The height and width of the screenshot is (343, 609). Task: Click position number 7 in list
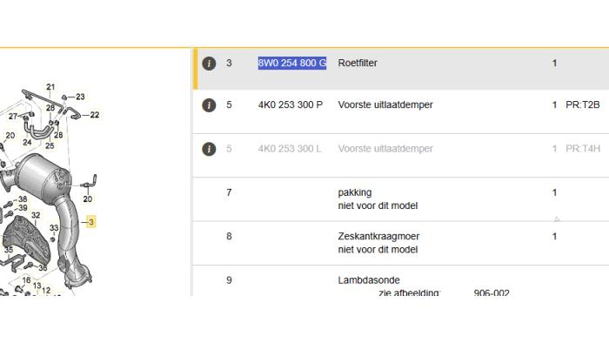(229, 192)
